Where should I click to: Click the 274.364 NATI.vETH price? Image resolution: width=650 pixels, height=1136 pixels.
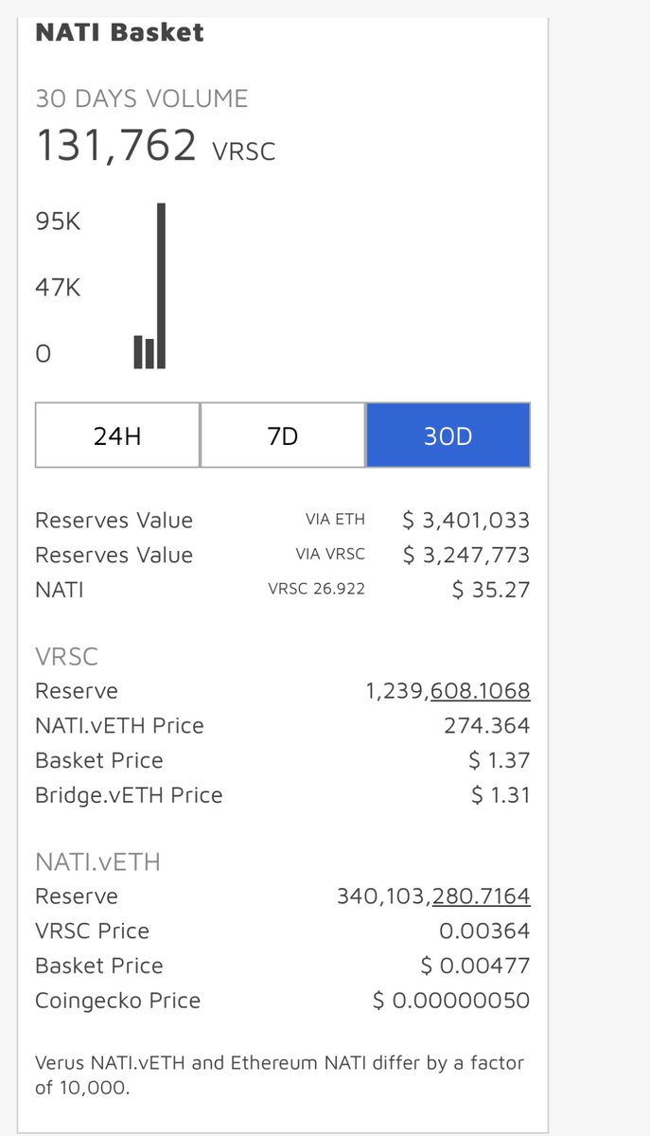coord(487,726)
